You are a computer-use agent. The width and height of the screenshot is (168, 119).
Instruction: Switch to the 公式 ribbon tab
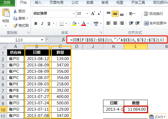tap(75, 2)
